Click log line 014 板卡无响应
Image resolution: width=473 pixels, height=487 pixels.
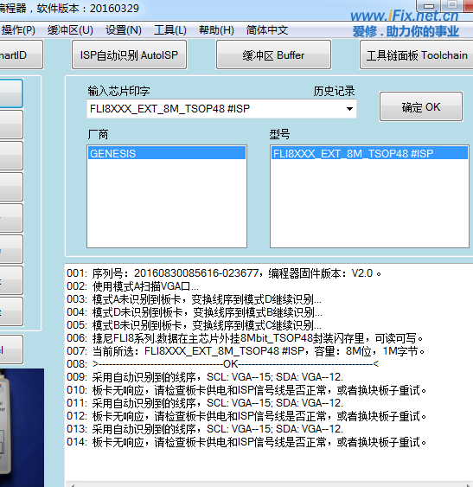pos(246,442)
